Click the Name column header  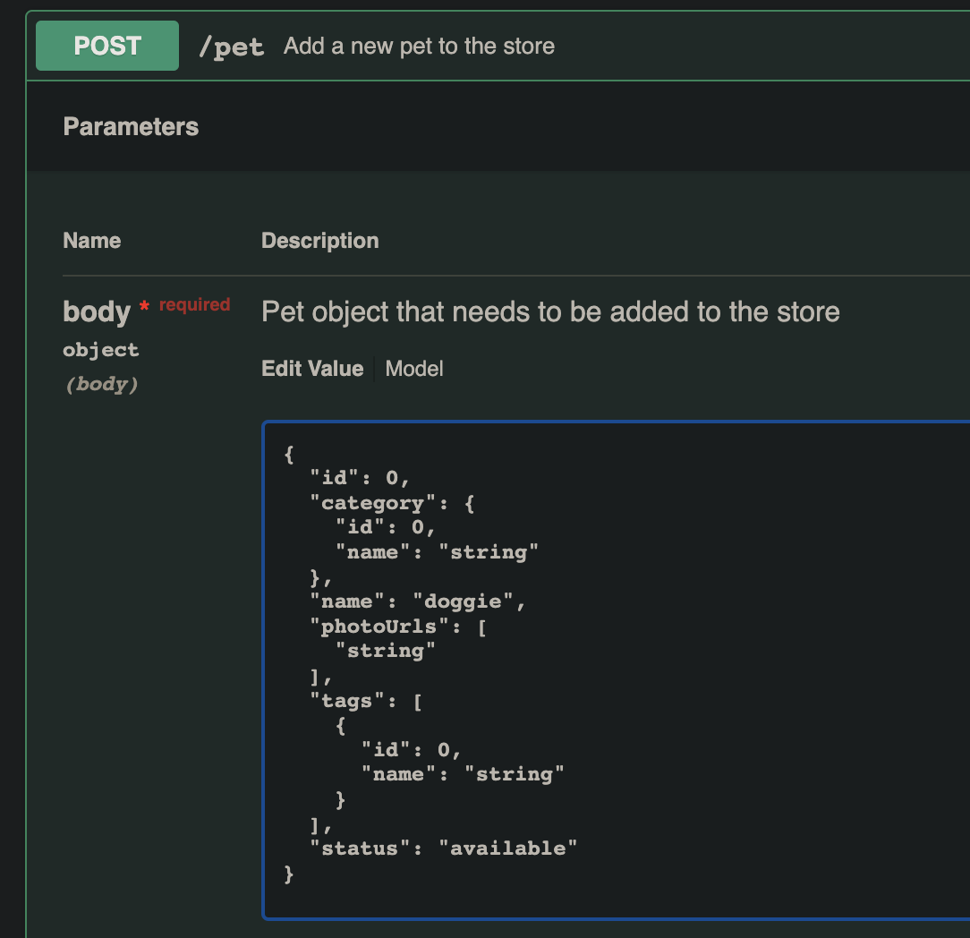point(91,241)
